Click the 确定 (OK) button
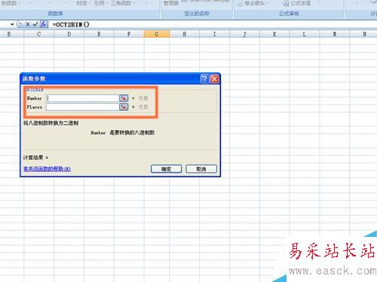Screen dimensions: 377x282 pos(166,169)
